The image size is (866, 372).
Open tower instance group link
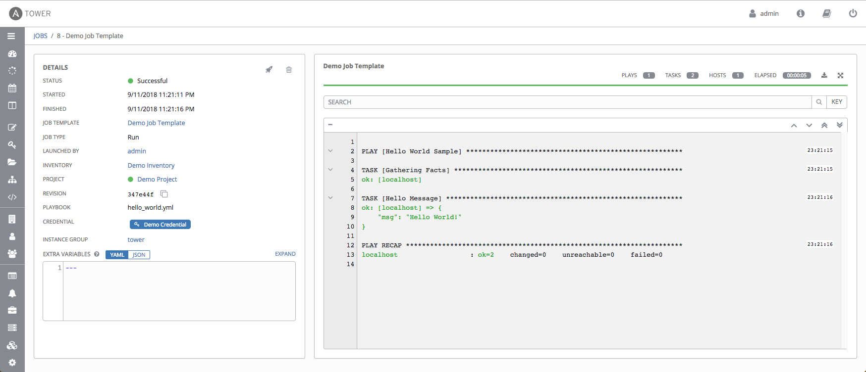click(136, 239)
